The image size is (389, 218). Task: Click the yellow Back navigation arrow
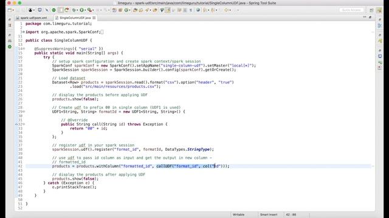tap(226, 10)
